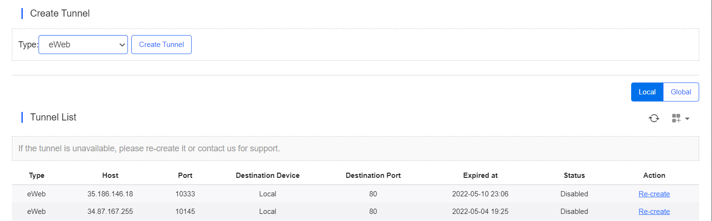Select the row expiring 2022-05-04 19:25
The image size is (712, 221).
(355, 212)
